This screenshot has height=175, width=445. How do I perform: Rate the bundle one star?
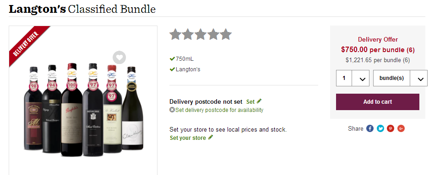click(176, 34)
